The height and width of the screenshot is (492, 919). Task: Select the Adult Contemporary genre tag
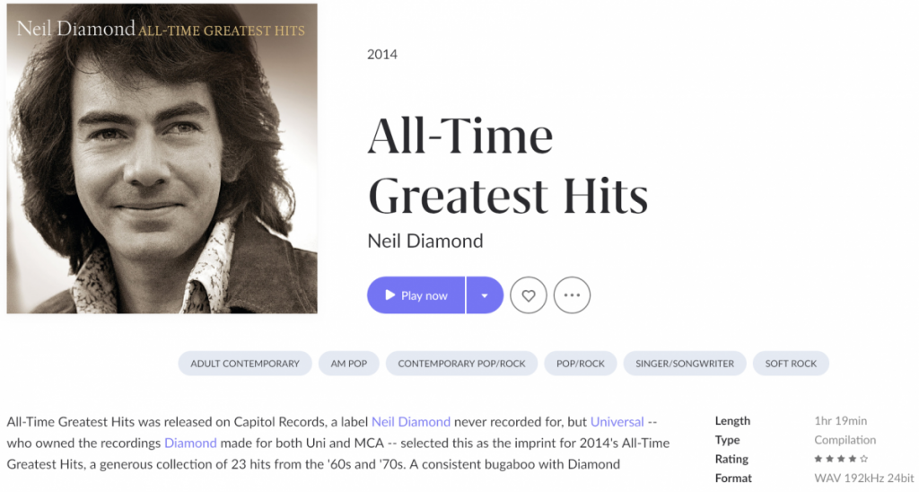[245, 364]
